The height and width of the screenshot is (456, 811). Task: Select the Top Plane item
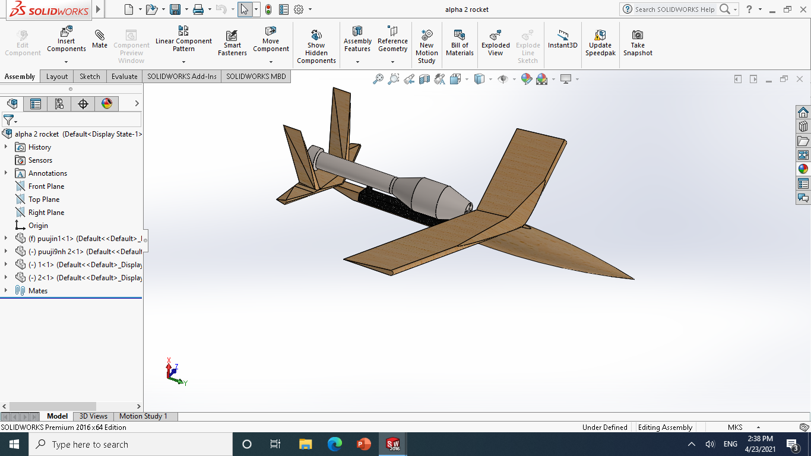pos(43,199)
